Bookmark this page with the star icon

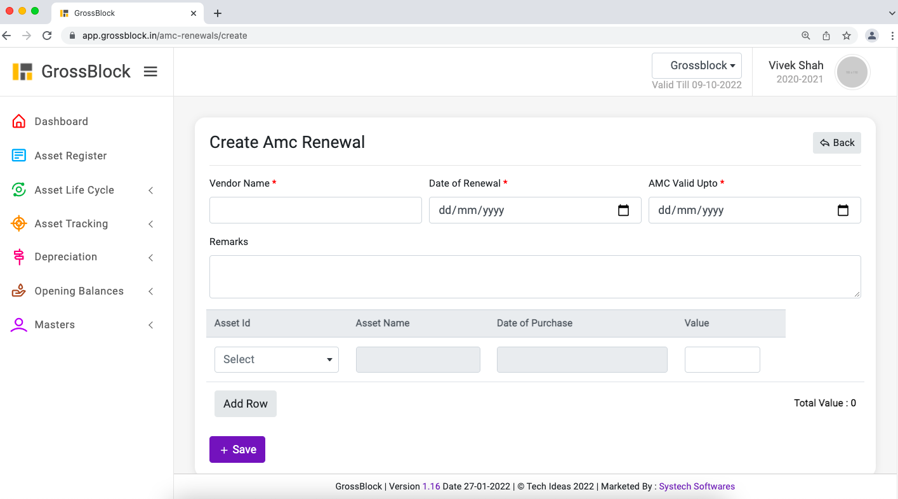pos(846,36)
